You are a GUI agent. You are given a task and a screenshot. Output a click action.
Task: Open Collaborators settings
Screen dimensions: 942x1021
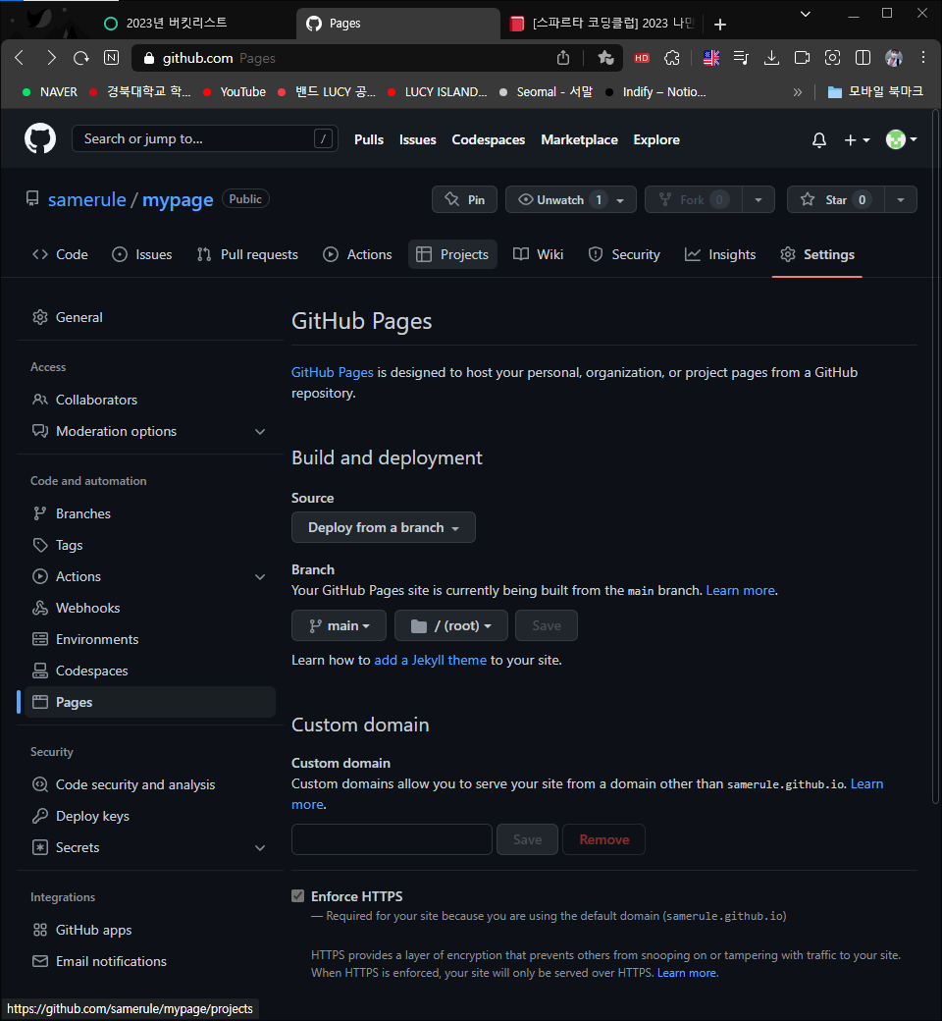tap(150, 400)
